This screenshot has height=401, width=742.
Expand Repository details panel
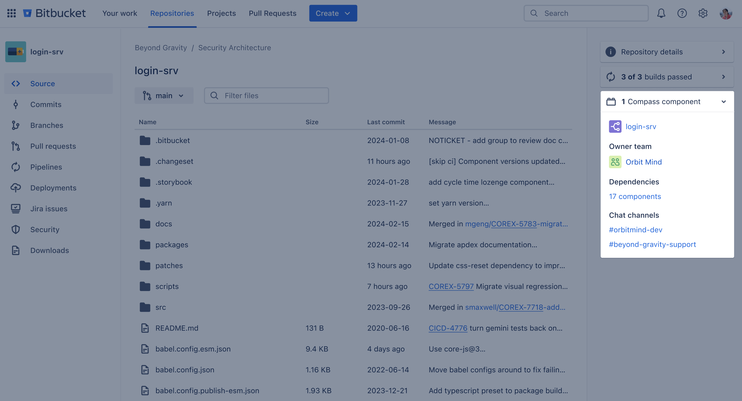723,51
